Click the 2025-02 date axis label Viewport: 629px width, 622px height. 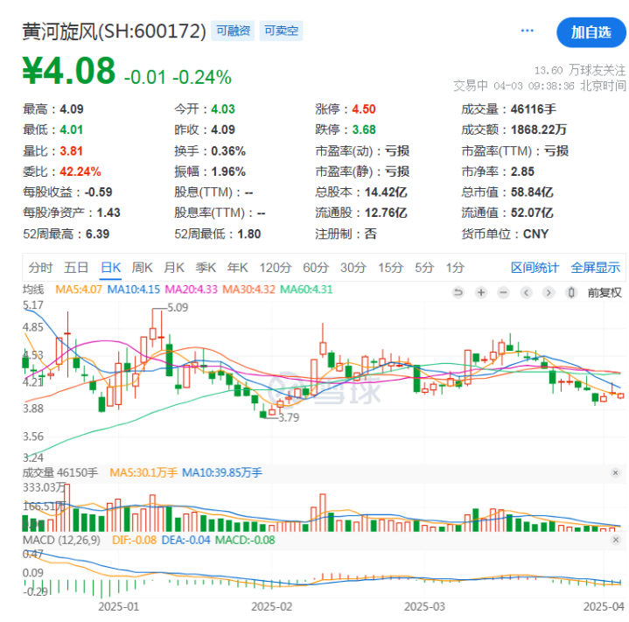(x=271, y=606)
